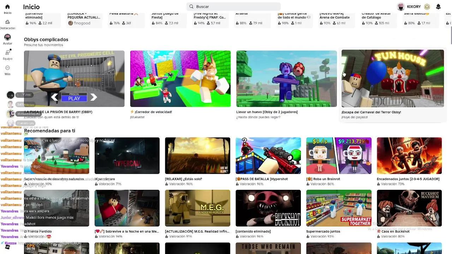
Task: Click the ¡Corredor de velocidad! title
Action: pyautogui.click(x=151, y=112)
